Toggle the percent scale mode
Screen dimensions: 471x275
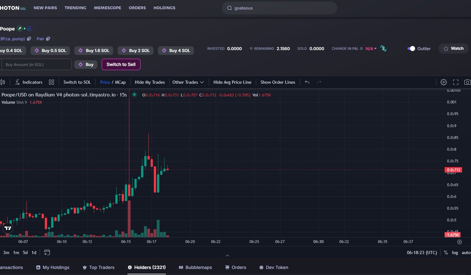click(446, 253)
